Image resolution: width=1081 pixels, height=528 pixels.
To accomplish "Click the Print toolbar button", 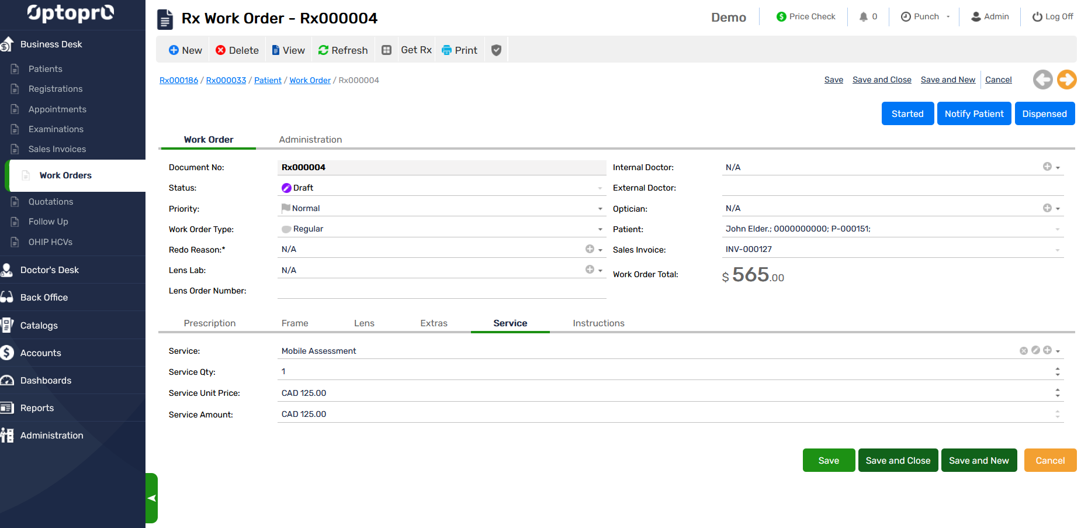I will click(x=459, y=50).
